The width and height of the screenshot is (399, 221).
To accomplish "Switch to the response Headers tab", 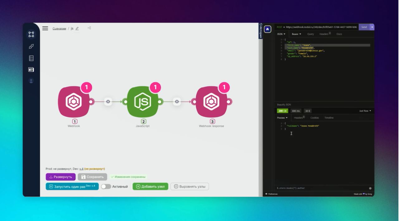I will pos(299,118).
